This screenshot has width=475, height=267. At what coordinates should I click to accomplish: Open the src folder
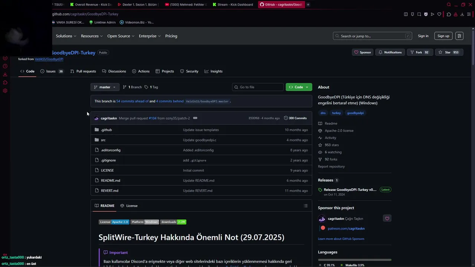[103, 140]
